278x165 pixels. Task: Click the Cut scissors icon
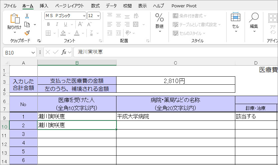pyautogui.click(x=27, y=16)
